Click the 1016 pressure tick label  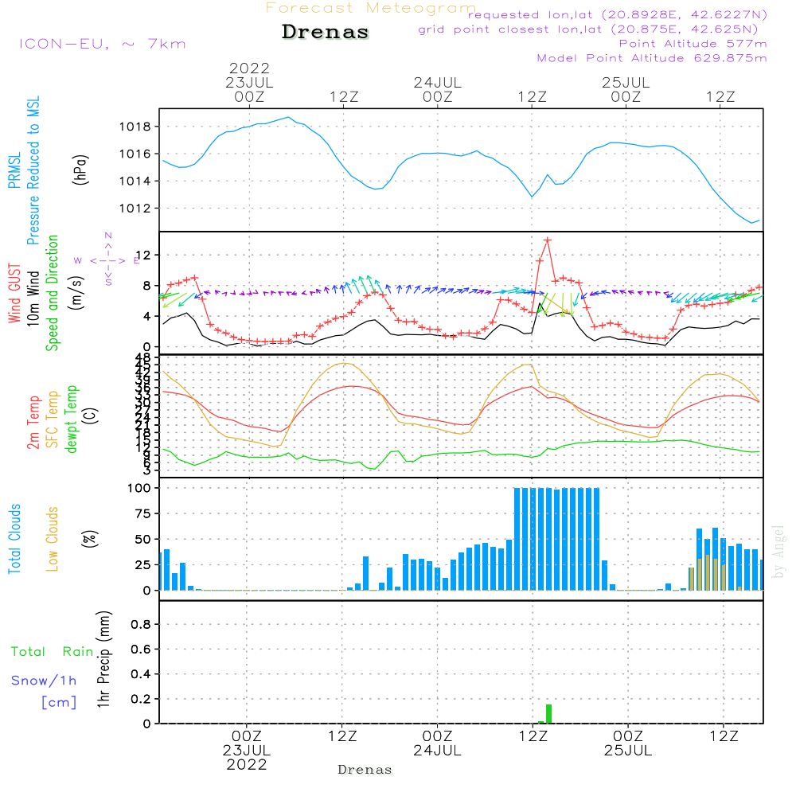pos(135,154)
